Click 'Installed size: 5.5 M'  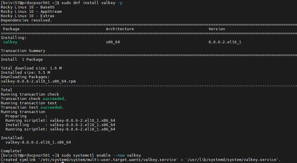pyautogui.click(x=25, y=72)
